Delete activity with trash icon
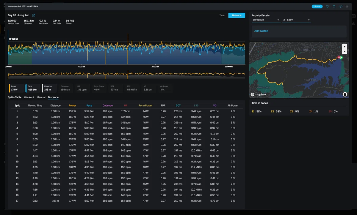Screen dimensions: 357x215 (334, 6)
